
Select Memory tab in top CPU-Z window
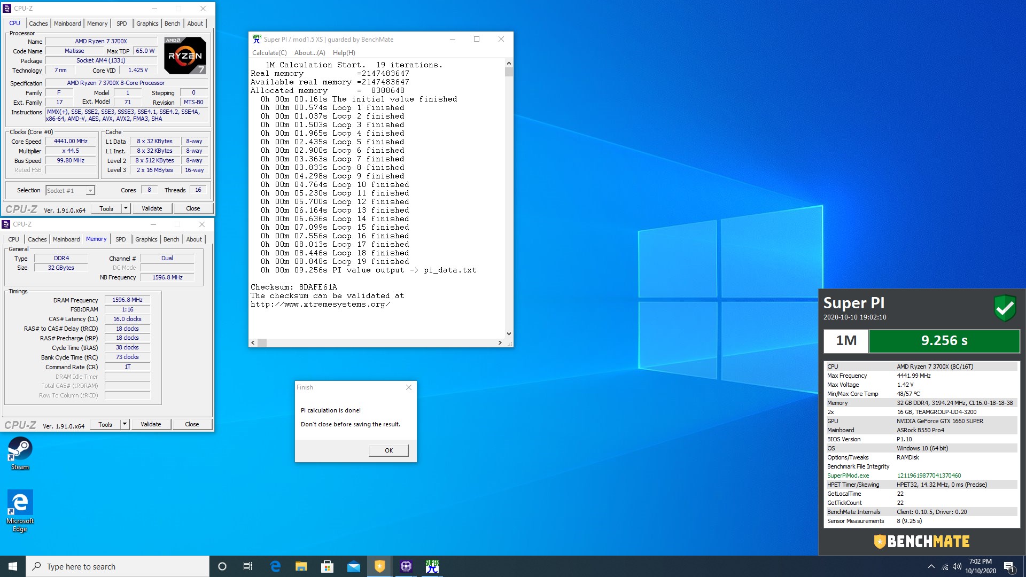coord(97,24)
